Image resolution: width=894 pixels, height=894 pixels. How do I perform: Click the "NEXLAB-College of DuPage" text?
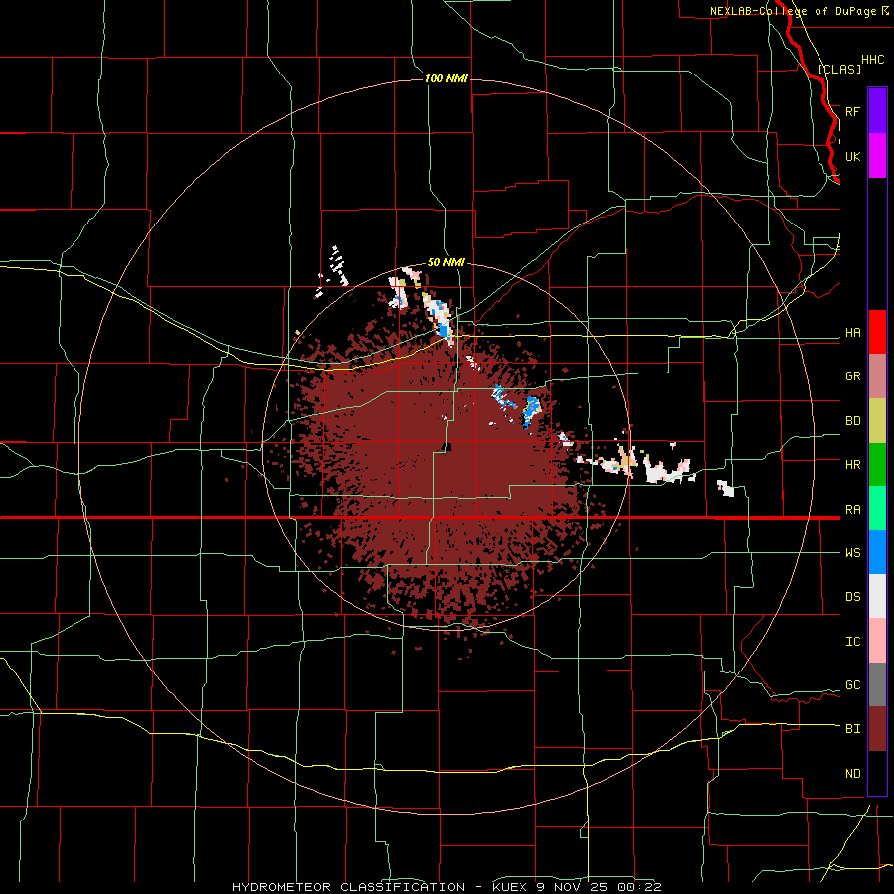(x=795, y=11)
